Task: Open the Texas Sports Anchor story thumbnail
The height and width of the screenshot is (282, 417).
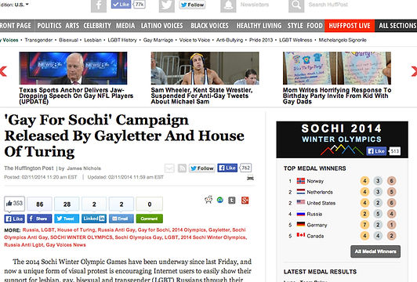Action: [x=73, y=68]
